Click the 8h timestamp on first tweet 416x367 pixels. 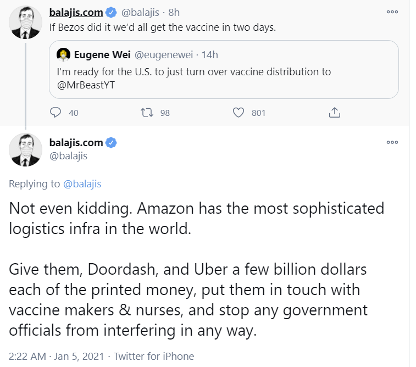coord(175,12)
